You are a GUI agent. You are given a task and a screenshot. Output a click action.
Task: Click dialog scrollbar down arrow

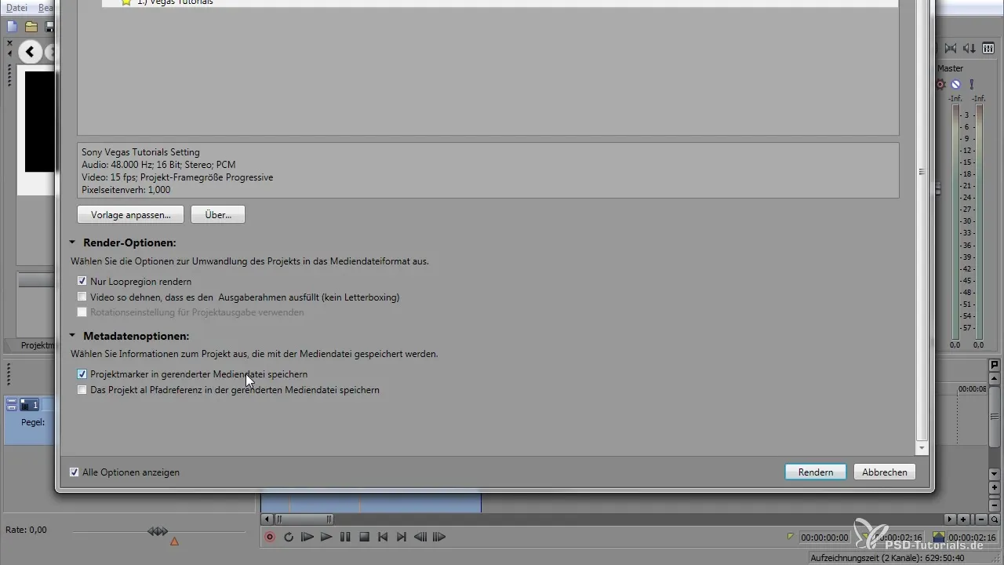click(x=922, y=447)
